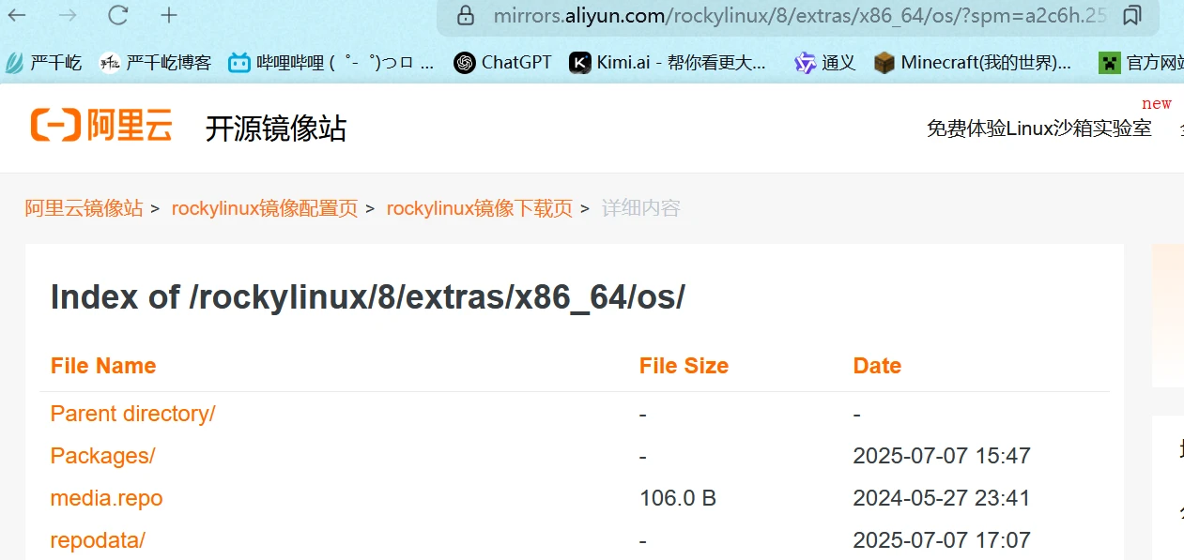Go to 阿里云镜像站 breadcrumb
Screen dimensions: 1184x560
pos(84,208)
